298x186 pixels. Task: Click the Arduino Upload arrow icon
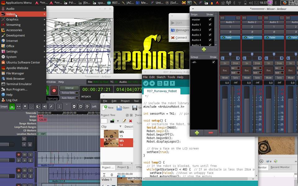pyautogui.click(x=152, y=83)
